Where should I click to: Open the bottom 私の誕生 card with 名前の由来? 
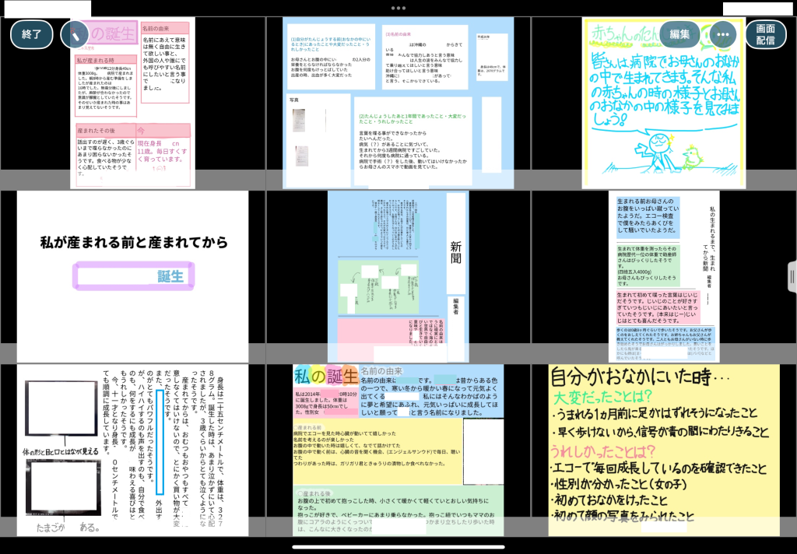(398, 450)
